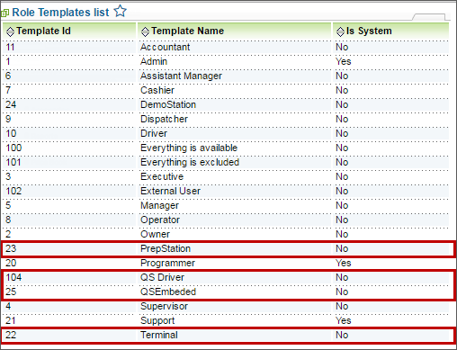
Task: Click the green Role Templates list icon
Action: tap(4, 13)
